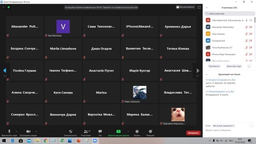The height and width of the screenshot is (144, 256).
Task: Open File Explorer from taskbar
Action: coord(37,140)
